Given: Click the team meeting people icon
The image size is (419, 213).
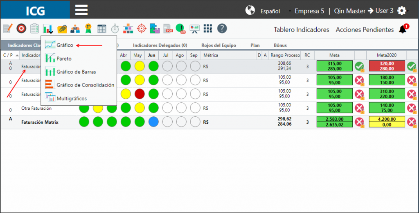Looking at the screenshot, I should 75,29.
